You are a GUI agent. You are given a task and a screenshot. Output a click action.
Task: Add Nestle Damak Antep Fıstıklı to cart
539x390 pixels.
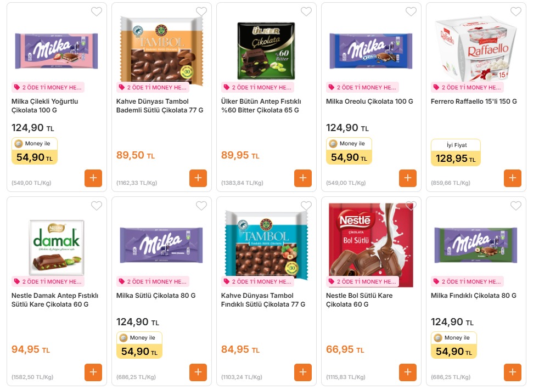(93, 372)
